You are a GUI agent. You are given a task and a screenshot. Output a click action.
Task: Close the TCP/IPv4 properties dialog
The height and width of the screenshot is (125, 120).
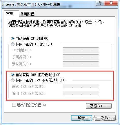tap(111, 3)
